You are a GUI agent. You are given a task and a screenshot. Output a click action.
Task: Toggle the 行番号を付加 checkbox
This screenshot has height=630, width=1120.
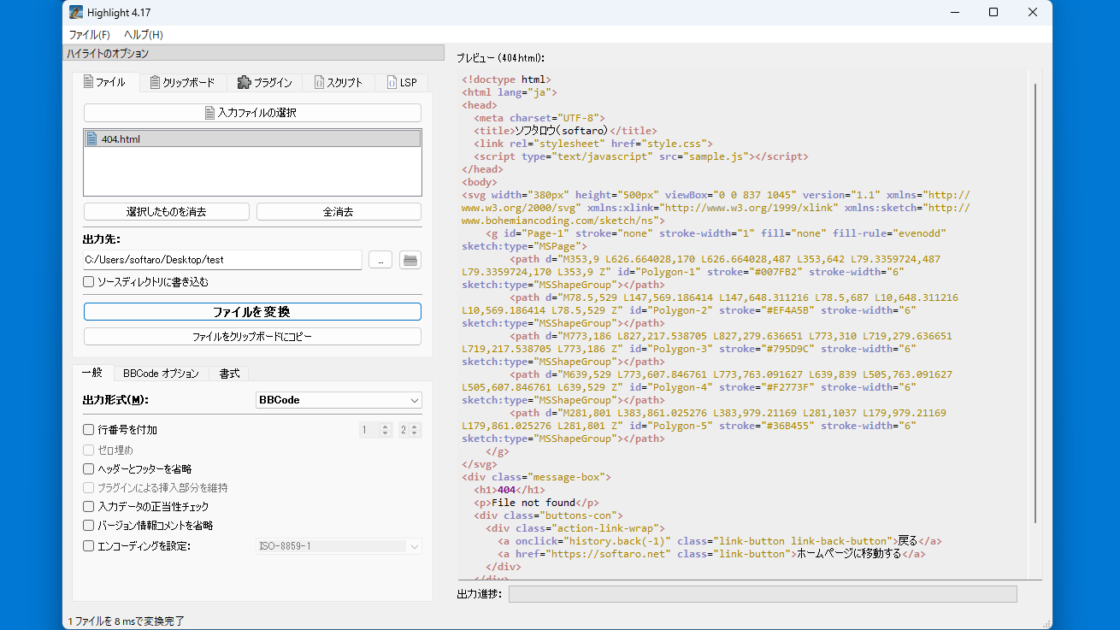(x=89, y=430)
